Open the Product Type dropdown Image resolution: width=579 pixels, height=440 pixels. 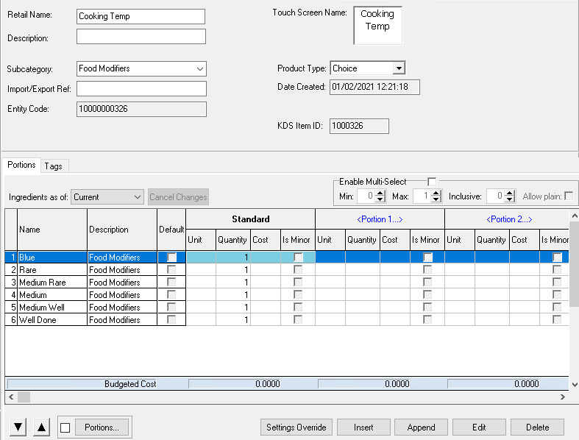click(x=398, y=68)
